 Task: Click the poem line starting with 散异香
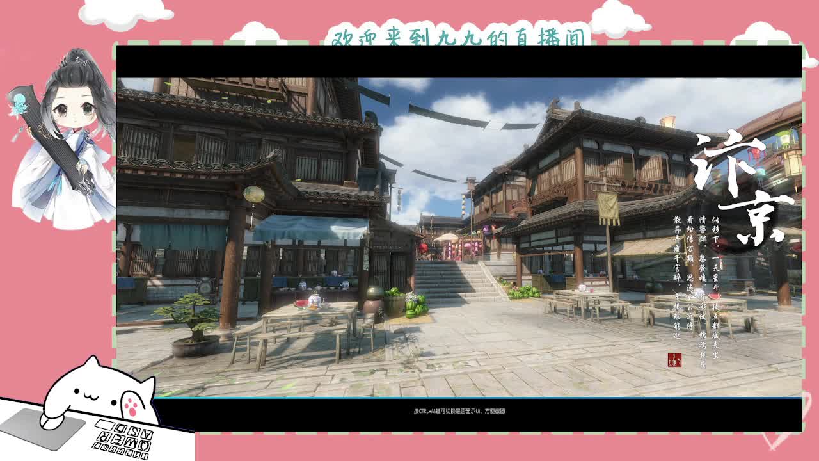677,276
